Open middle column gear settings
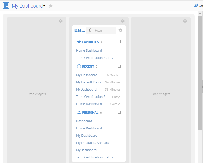Screen dimensions: 203x163 [123, 21]
